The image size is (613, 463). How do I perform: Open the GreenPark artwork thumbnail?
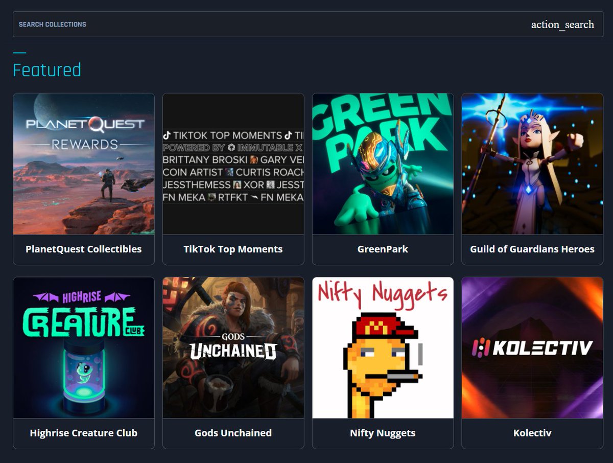click(x=383, y=164)
